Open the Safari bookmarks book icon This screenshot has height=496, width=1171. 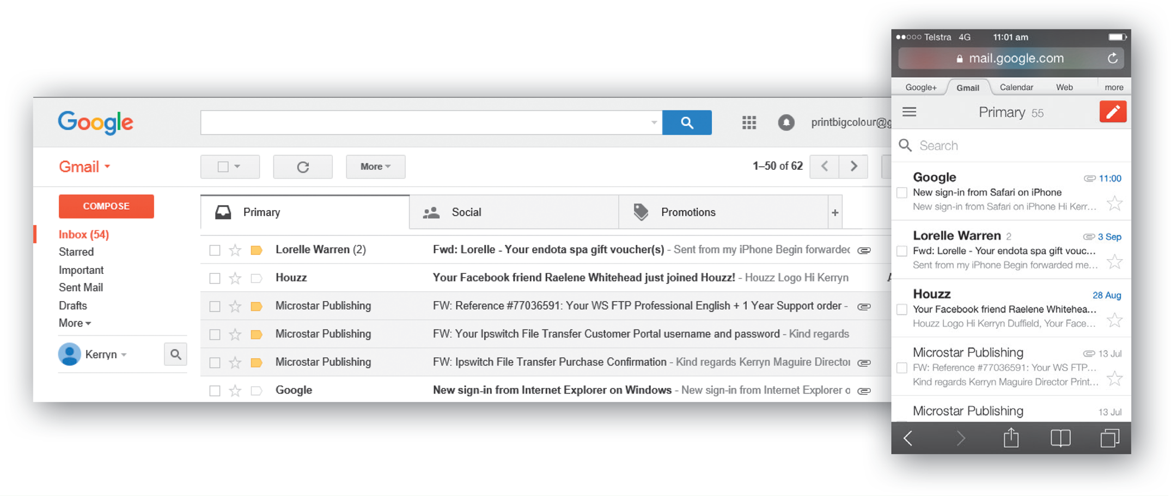tap(1060, 438)
